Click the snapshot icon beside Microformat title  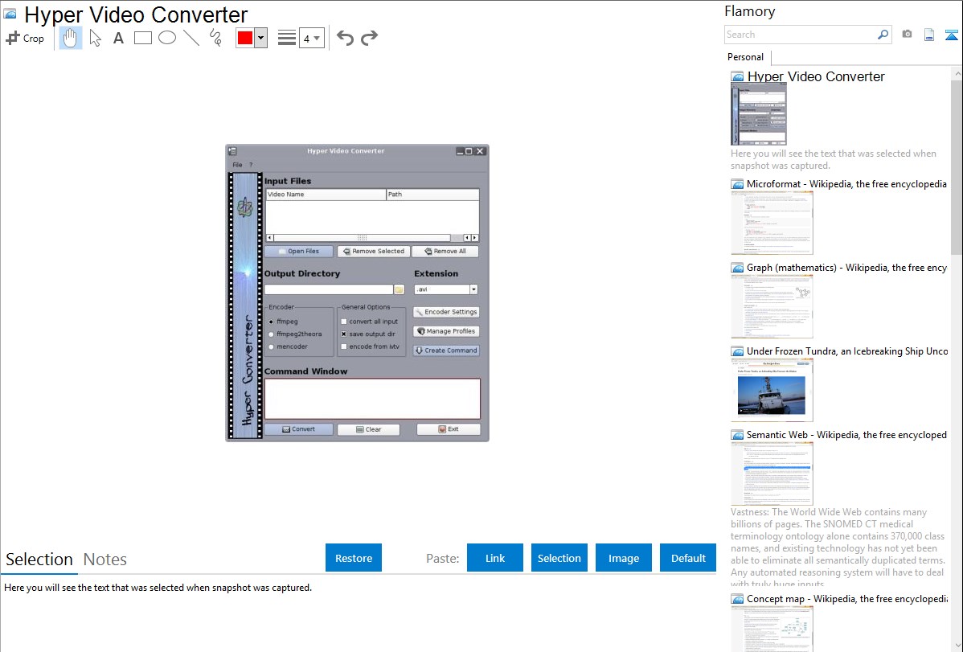pos(737,184)
